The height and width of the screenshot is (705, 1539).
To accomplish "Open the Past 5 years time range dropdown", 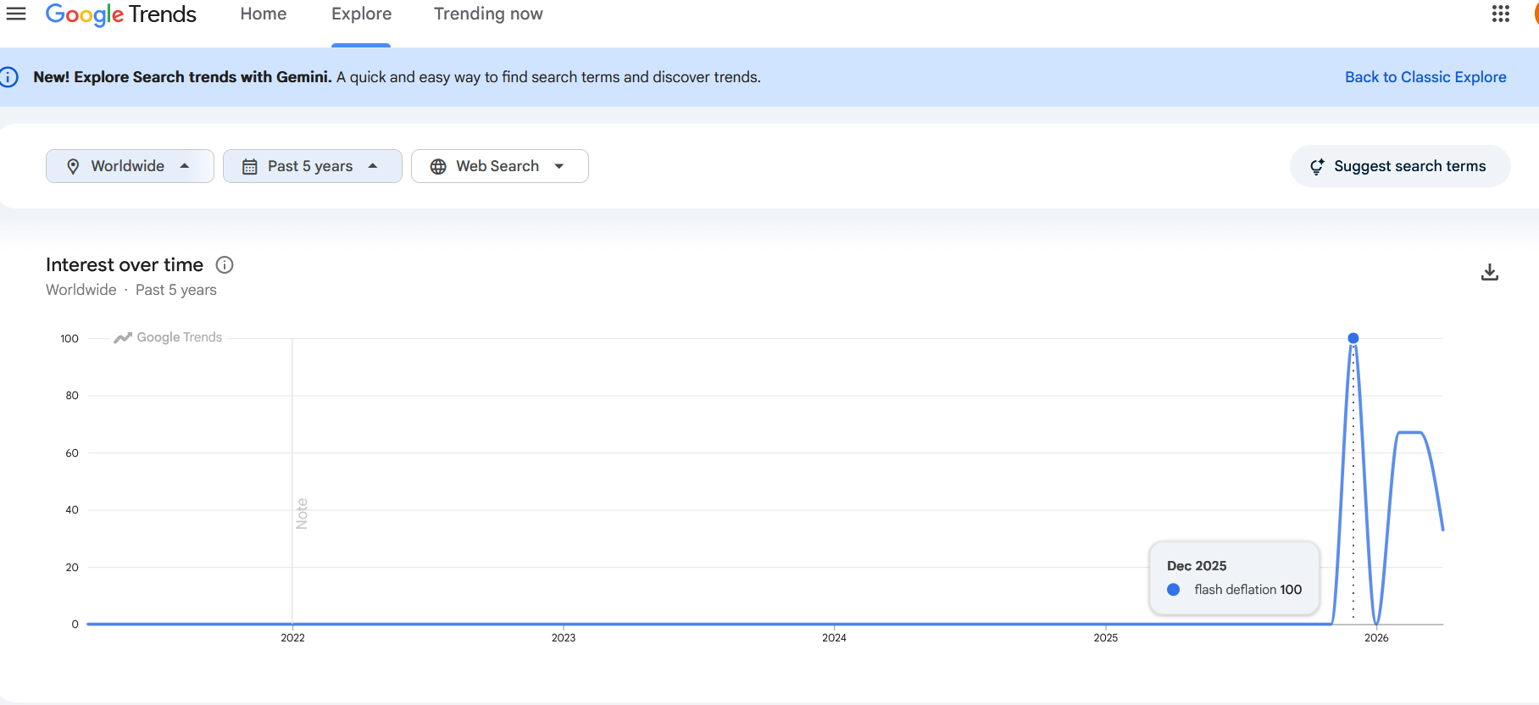I will 312,166.
